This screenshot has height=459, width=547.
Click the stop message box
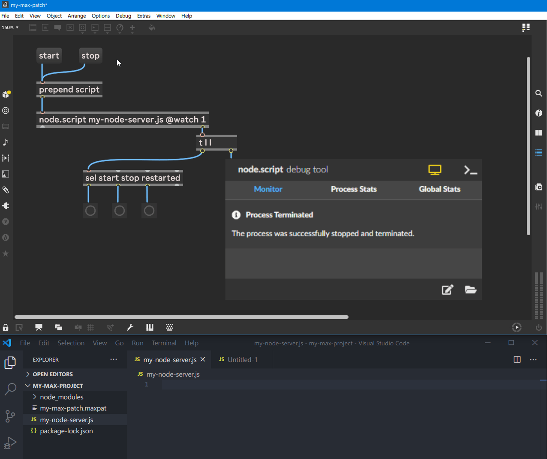90,56
